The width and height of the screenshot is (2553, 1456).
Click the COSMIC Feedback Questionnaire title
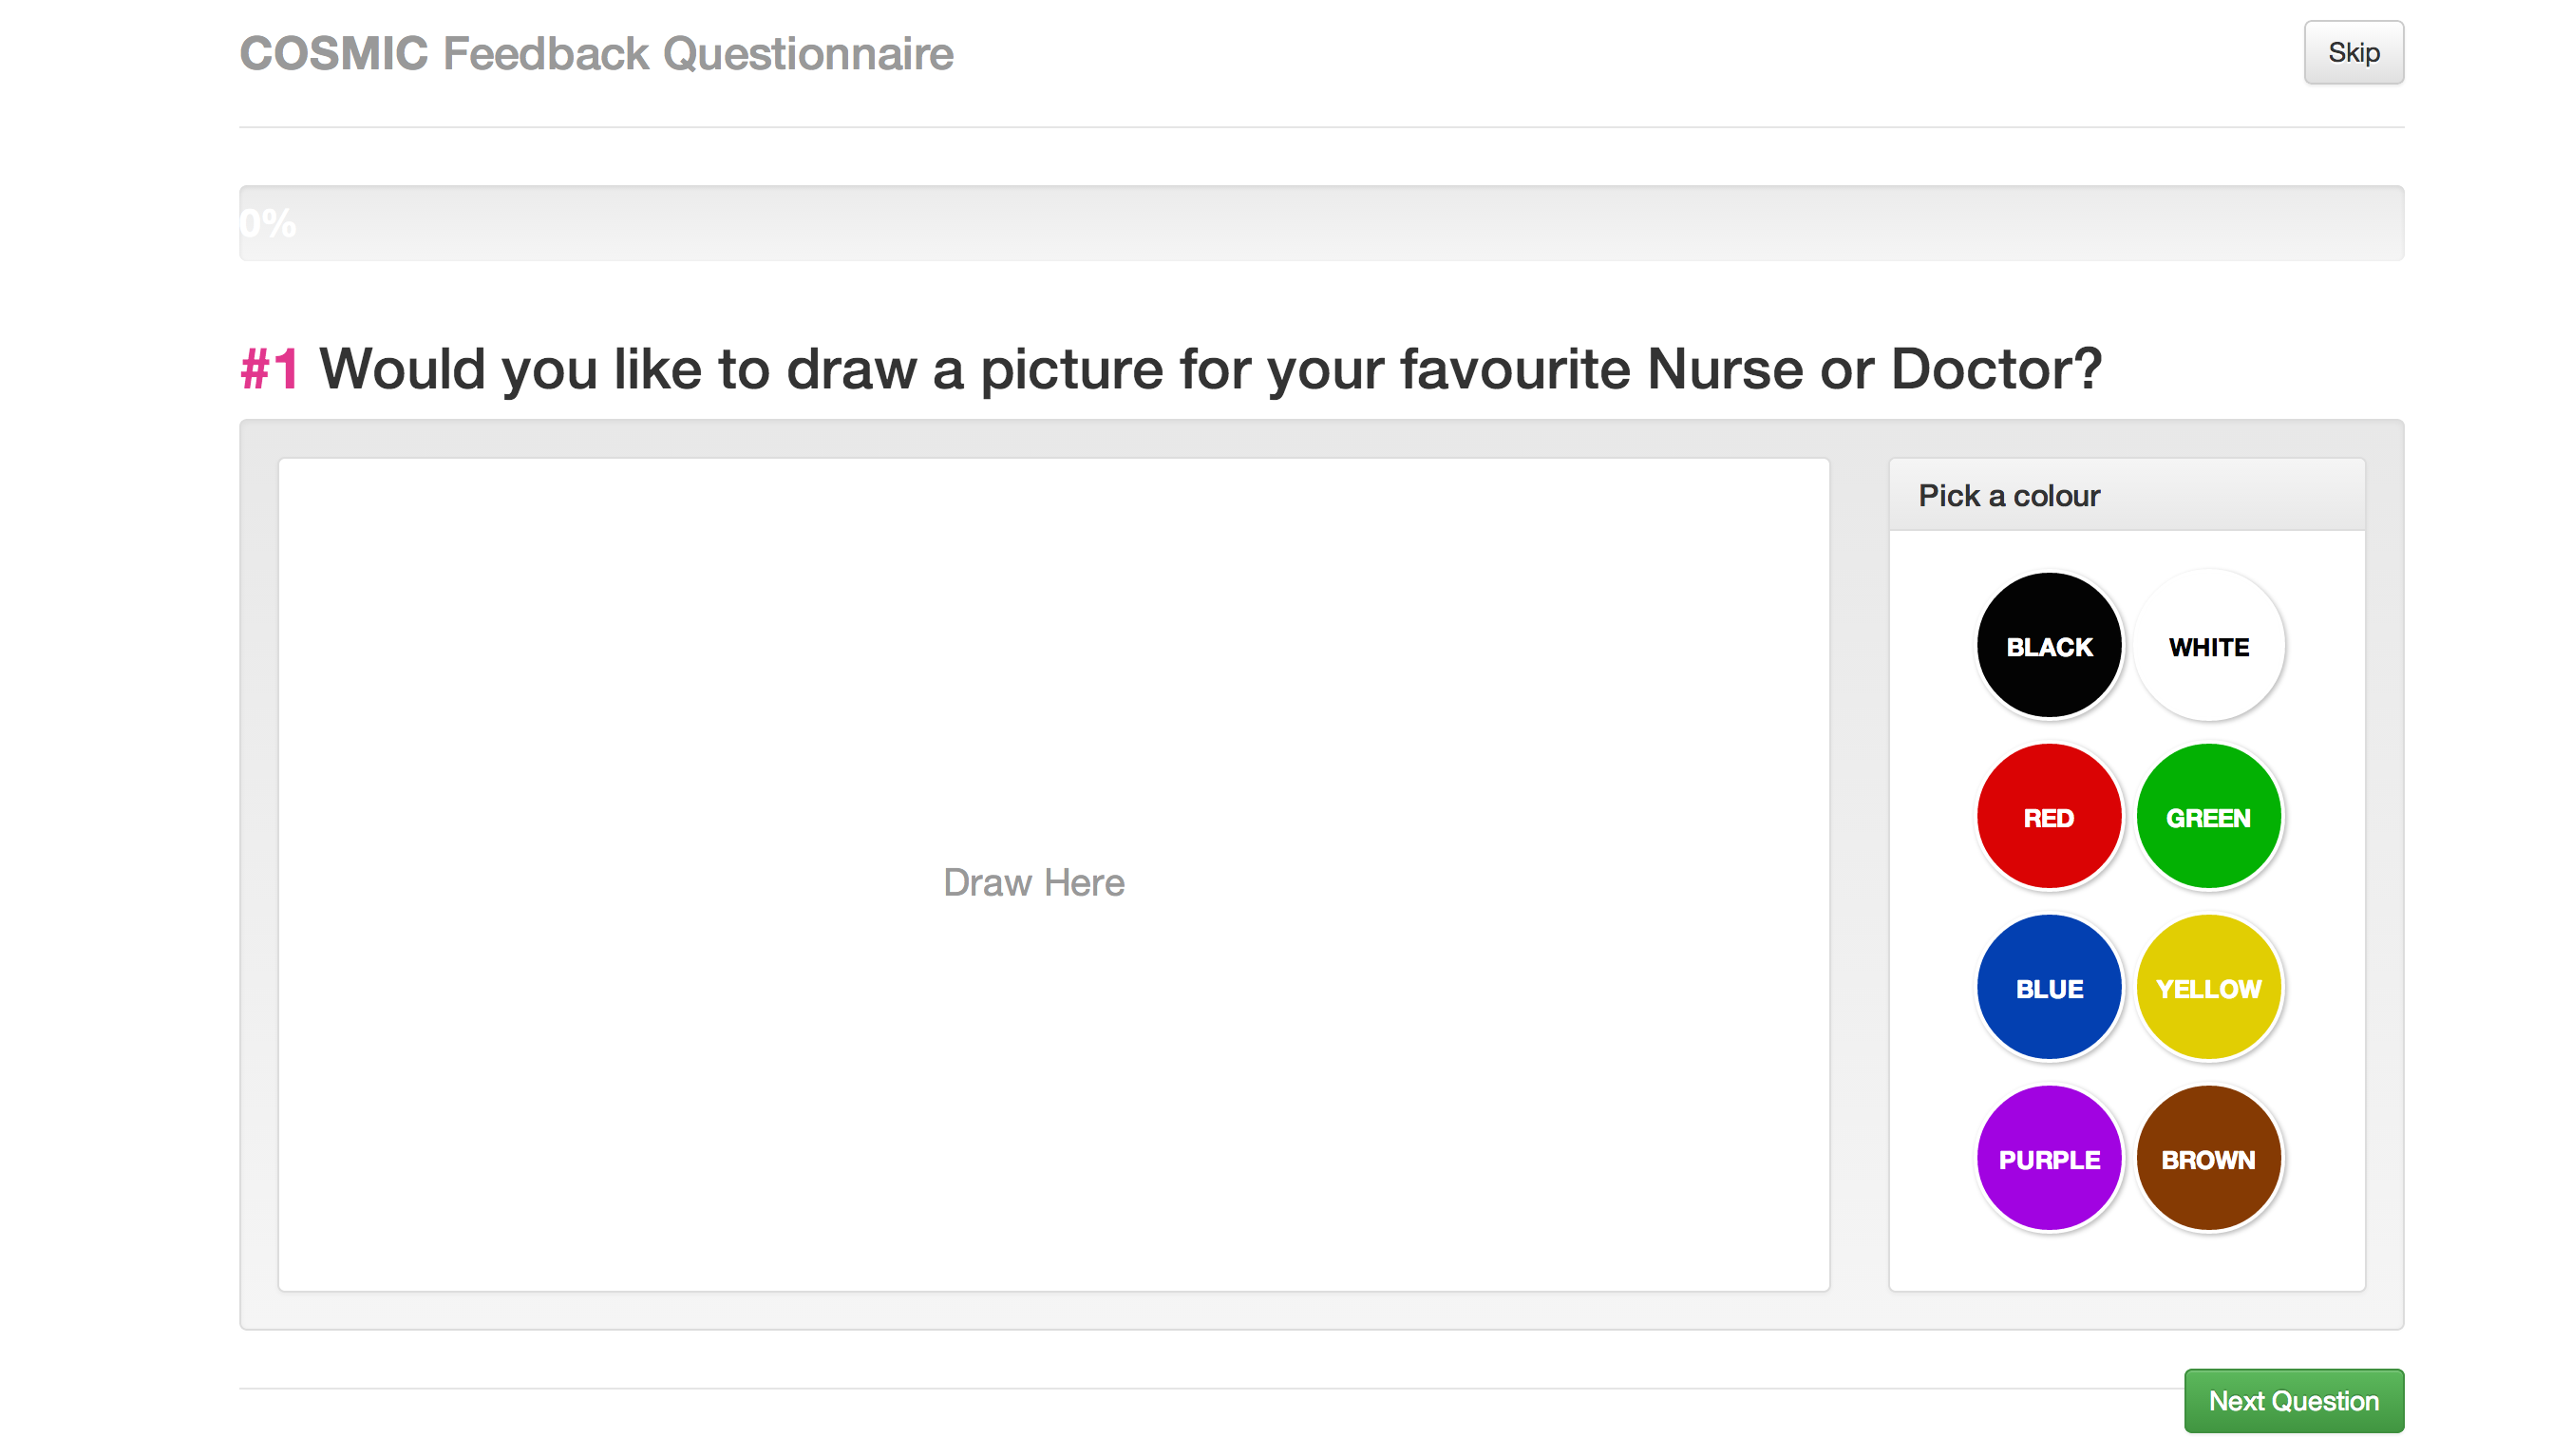coord(596,53)
